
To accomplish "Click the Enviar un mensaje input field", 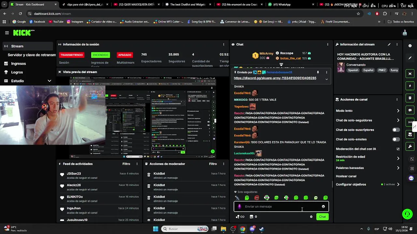I will [281, 207].
